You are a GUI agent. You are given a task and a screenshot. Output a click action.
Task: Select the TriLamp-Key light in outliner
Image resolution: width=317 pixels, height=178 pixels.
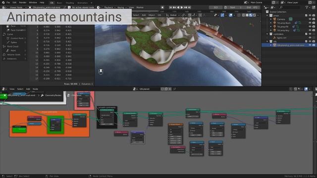click(x=283, y=30)
